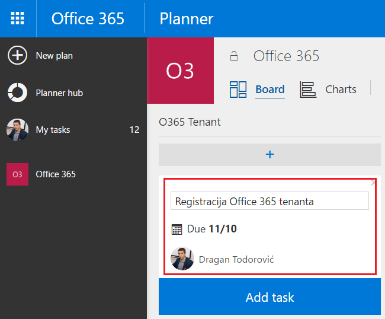385x319 pixels.
Task: Click the New plan plus icon
Action: [x=17, y=55]
